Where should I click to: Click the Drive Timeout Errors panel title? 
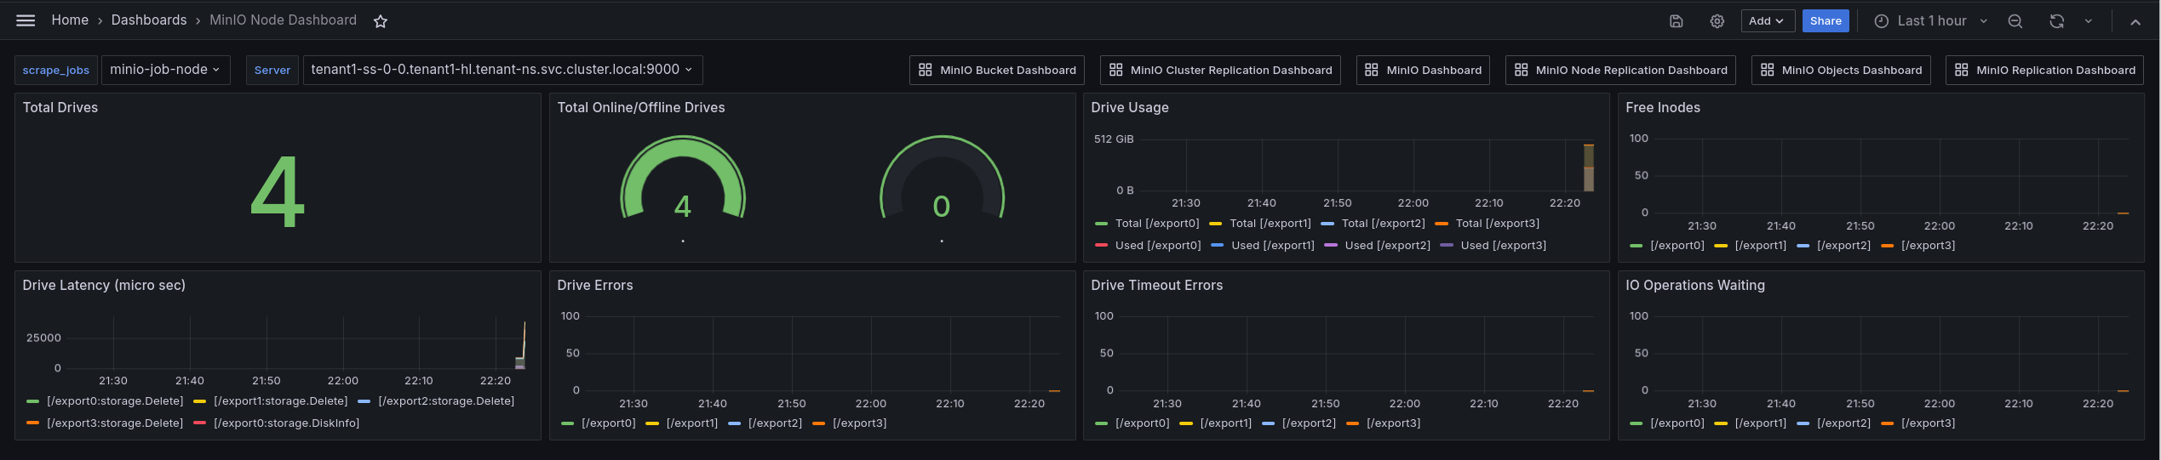[1156, 286]
